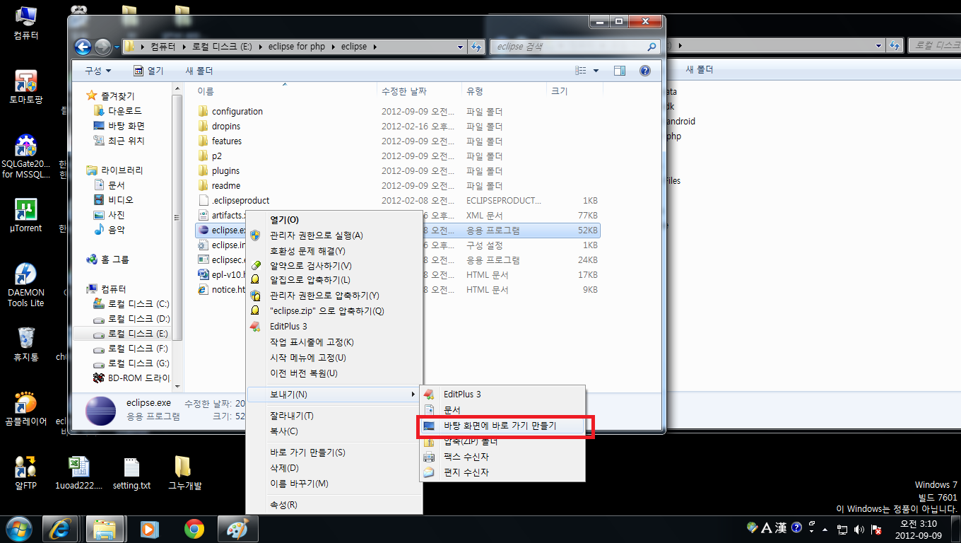Image resolution: width=961 pixels, height=543 pixels.
Task: Click the navigation pane vertical scrollbar
Action: [x=178, y=216]
